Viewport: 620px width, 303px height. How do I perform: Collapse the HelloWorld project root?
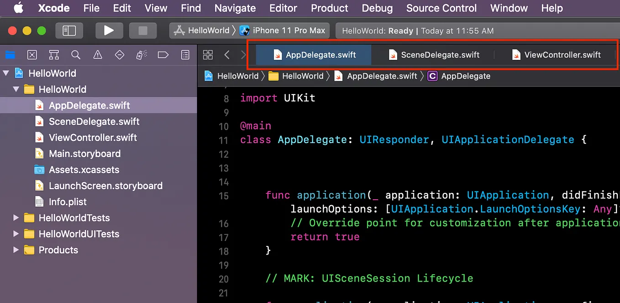6,73
